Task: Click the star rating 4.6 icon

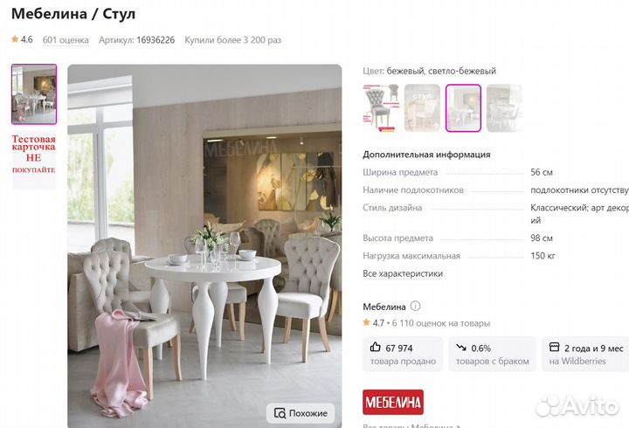Action: tap(15, 39)
